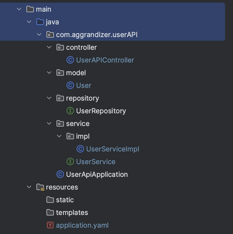Collapse the main folder
Screen dimensions: 233x234
tap(19, 9)
